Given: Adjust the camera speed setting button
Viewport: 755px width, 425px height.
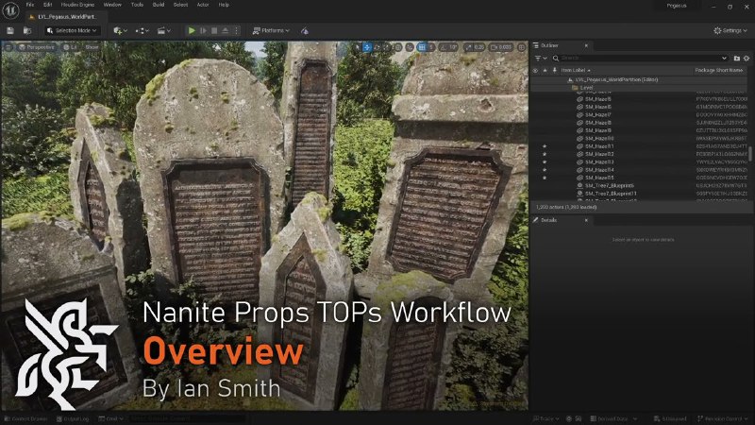Looking at the screenshot, I should pos(501,47).
